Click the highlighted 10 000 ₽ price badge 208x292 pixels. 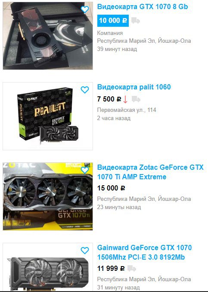pyautogui.click(x=113, y=20)
